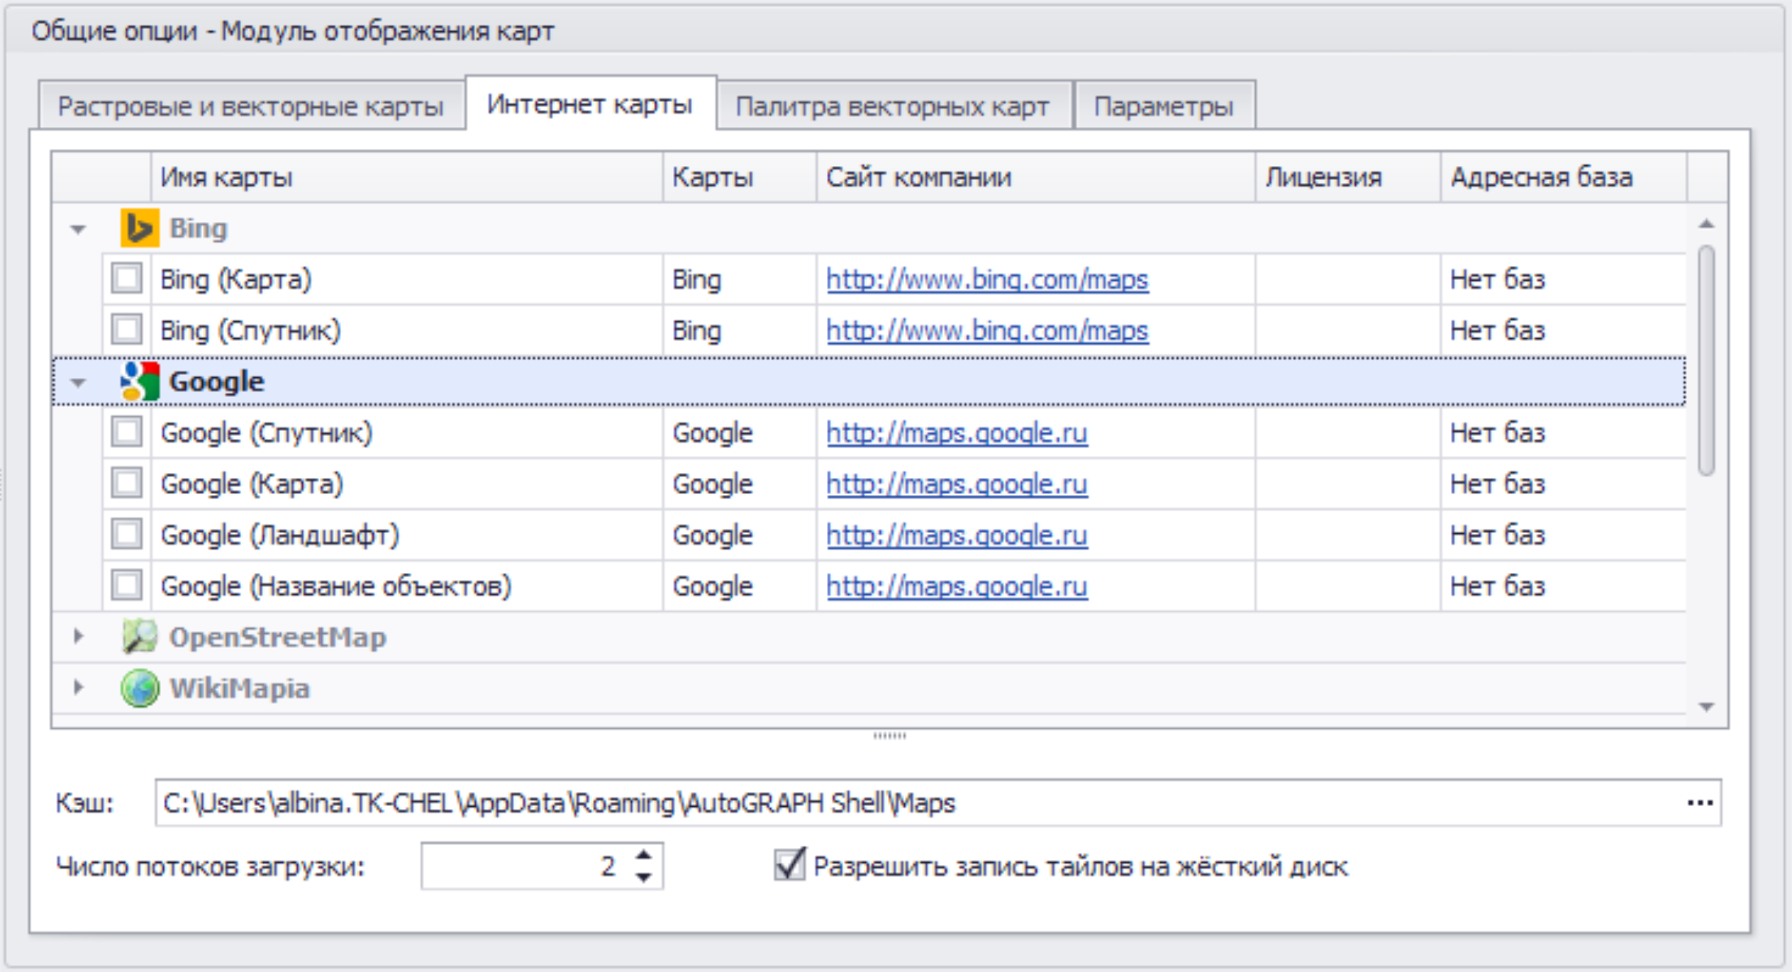Viewport: 1792px width, 972px height.
Task: Select the Bing (Спутник) row name
Action: [250, 330]
